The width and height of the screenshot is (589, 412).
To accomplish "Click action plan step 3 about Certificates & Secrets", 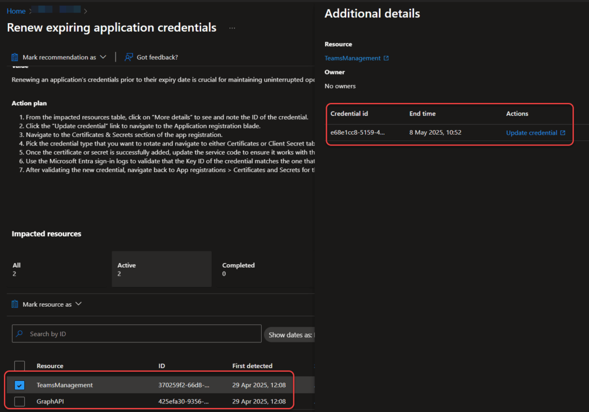I will coord(124,135).
